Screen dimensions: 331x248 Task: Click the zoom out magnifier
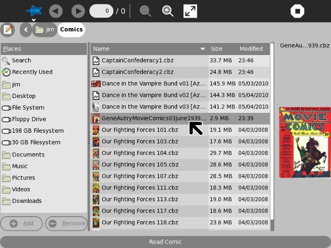point(145,11)
